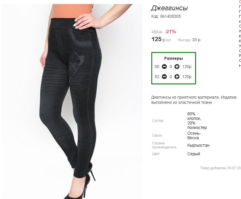
Task: Click the Джеггинсы product title
Action: (x=169, y=8)
